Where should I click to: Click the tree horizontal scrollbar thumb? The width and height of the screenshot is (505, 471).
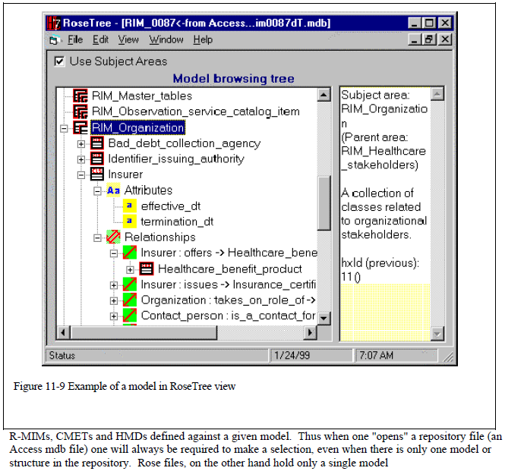pos(144,332)
